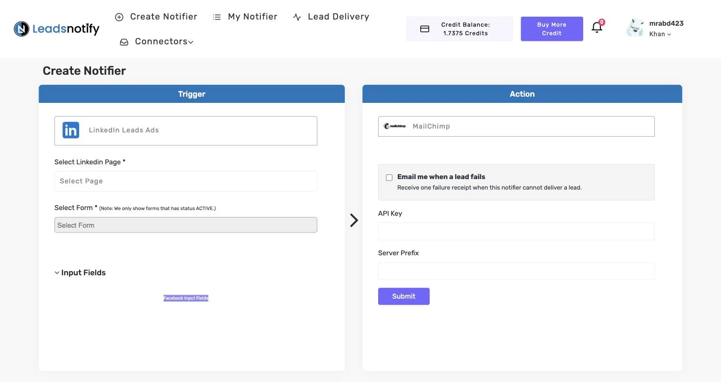Screen dimensions: 721x382
Task: Click the inbox icon beside Connectors
Action: click(124, 42)
